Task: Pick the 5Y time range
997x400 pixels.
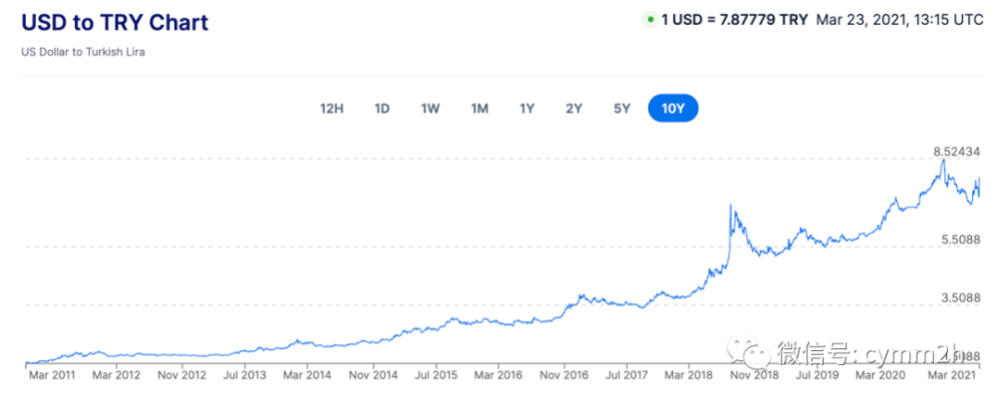Action: tap(622, 108)
